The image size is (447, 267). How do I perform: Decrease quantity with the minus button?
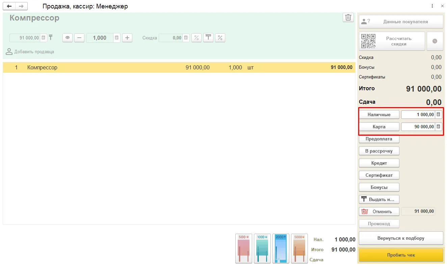tap(79, 38)
